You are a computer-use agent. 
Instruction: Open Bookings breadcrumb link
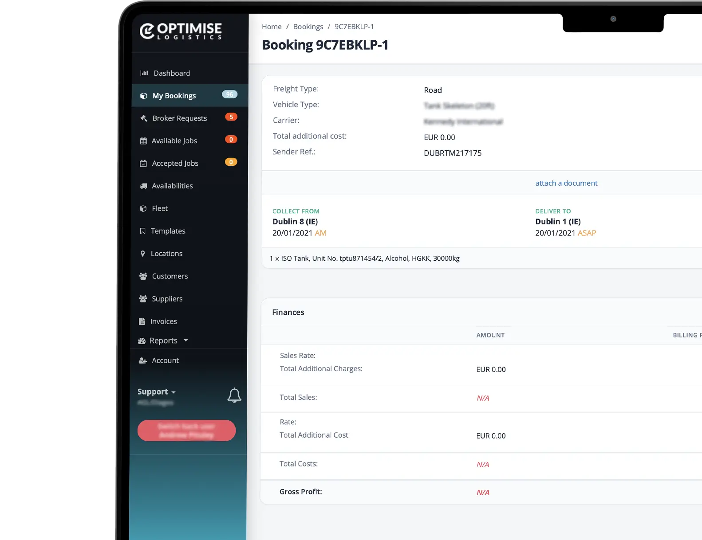click(x=308, y=27)
